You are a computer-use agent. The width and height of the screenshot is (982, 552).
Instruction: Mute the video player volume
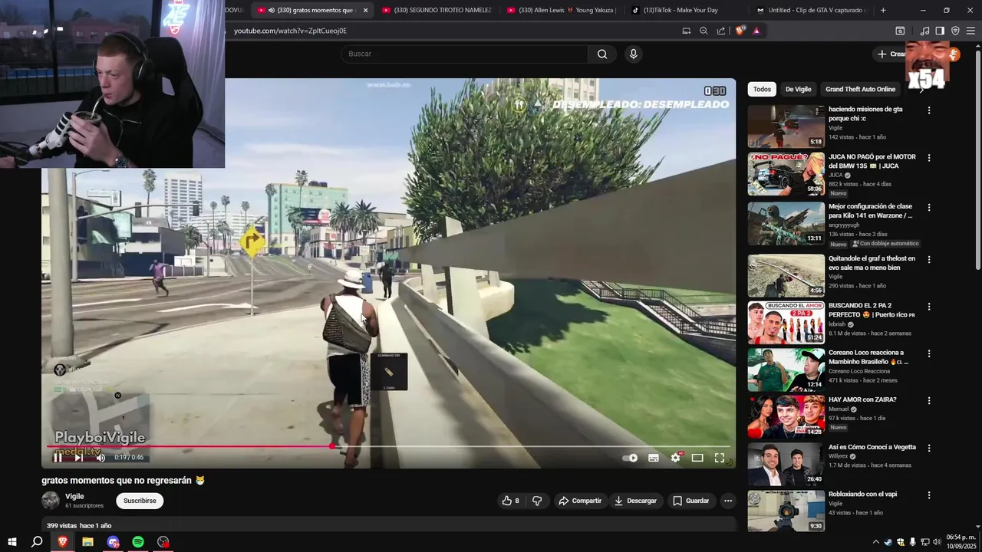pyautogui.click(x=100, y=458)
